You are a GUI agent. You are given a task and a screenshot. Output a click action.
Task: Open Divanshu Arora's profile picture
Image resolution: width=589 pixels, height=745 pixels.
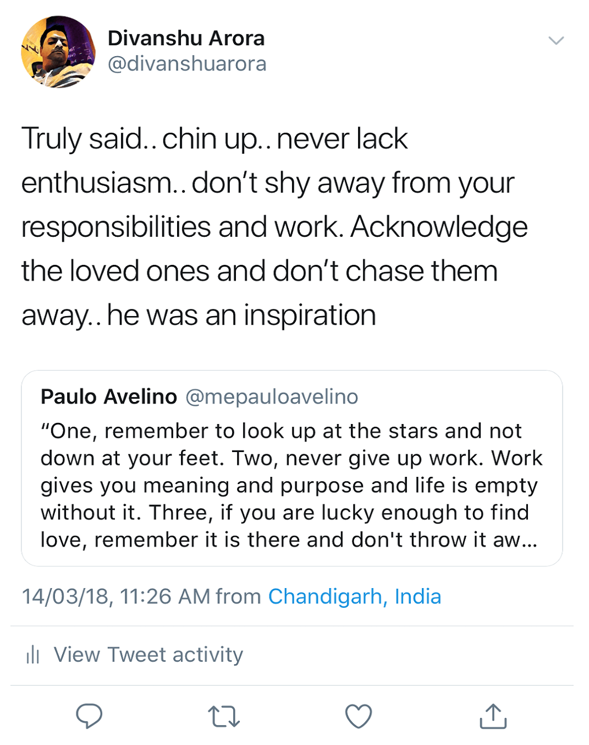click(58, 52)
